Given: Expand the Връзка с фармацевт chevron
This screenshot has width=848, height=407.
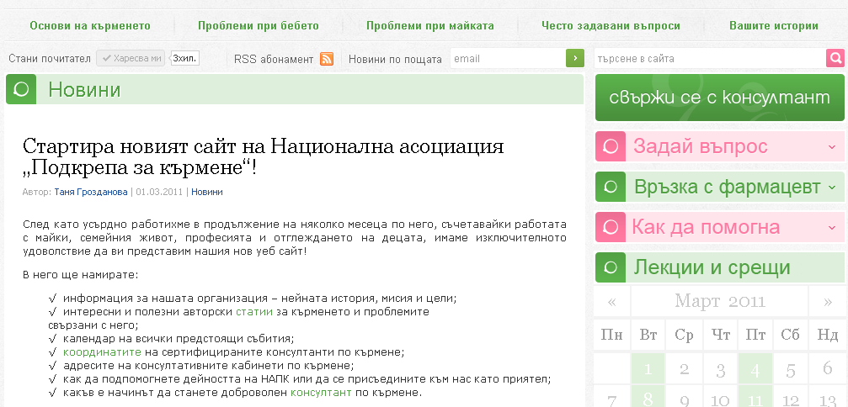Looking at the screenshot, I should click(x=832, y=188).
